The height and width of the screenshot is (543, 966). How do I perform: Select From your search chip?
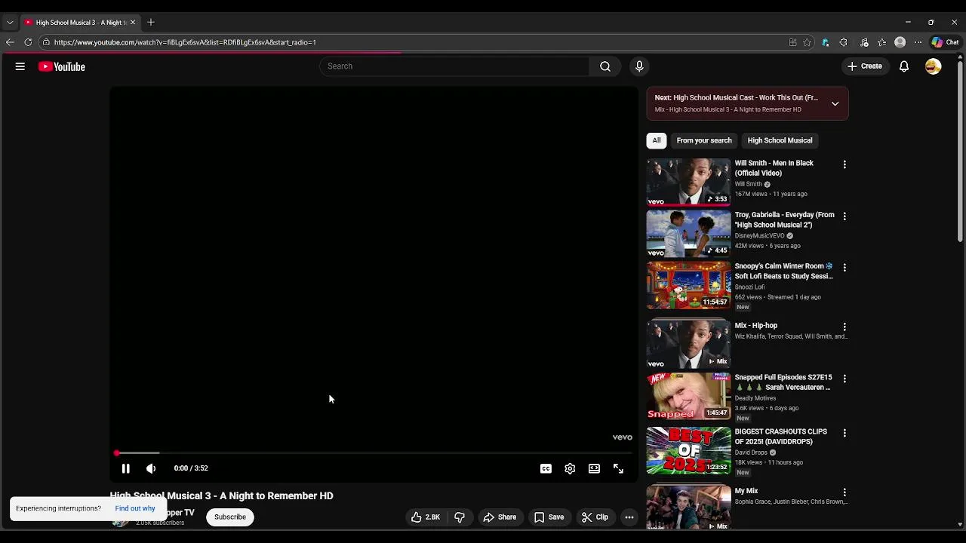click(704, 140)
